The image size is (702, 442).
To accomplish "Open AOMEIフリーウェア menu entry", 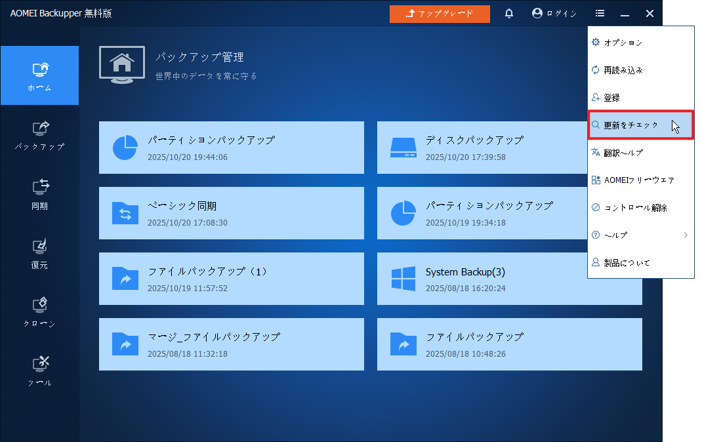I will (x=641, y=180).
